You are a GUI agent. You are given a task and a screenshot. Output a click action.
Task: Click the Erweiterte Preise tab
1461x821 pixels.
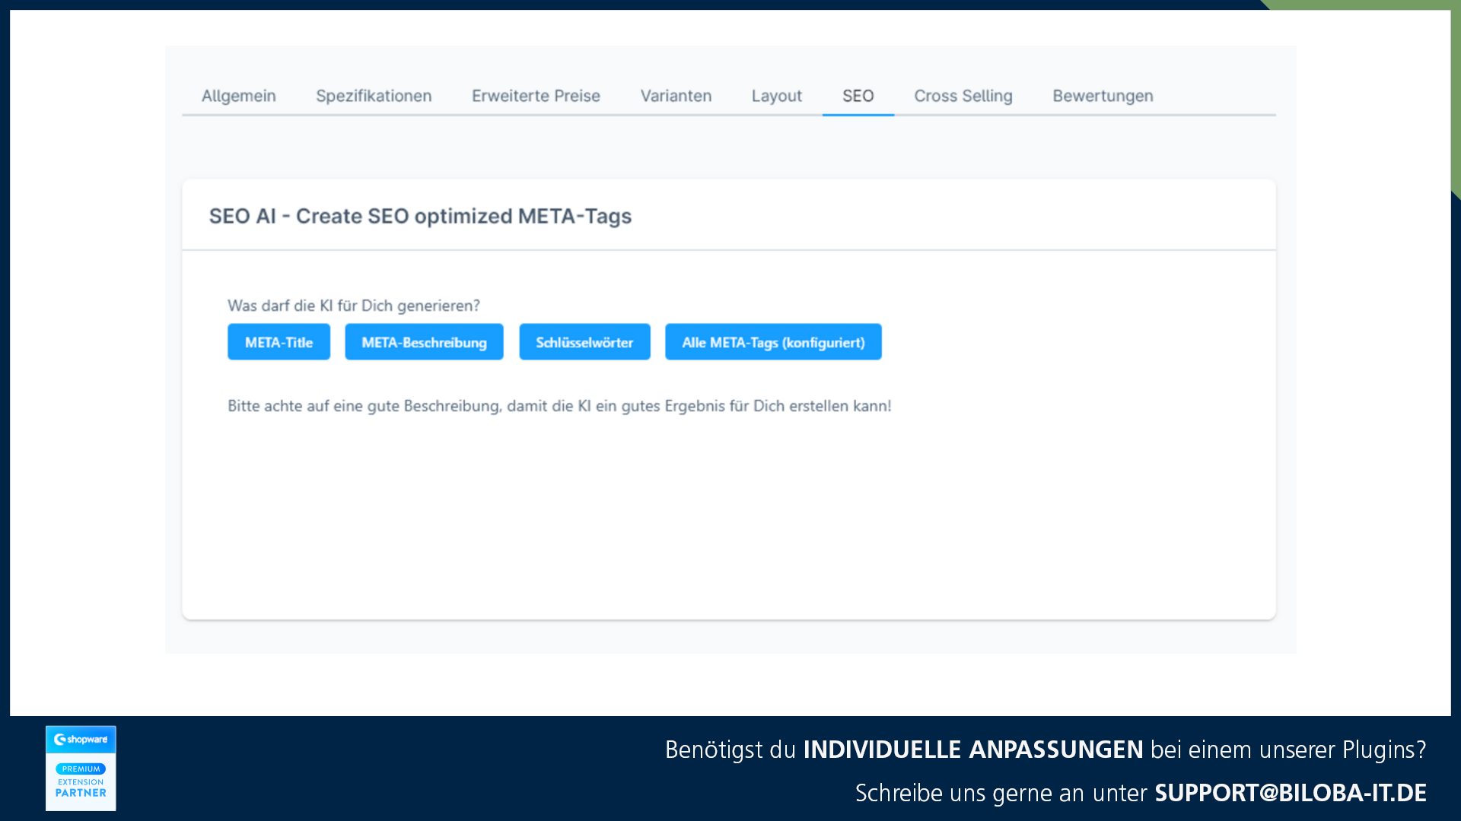coord(536,95)
